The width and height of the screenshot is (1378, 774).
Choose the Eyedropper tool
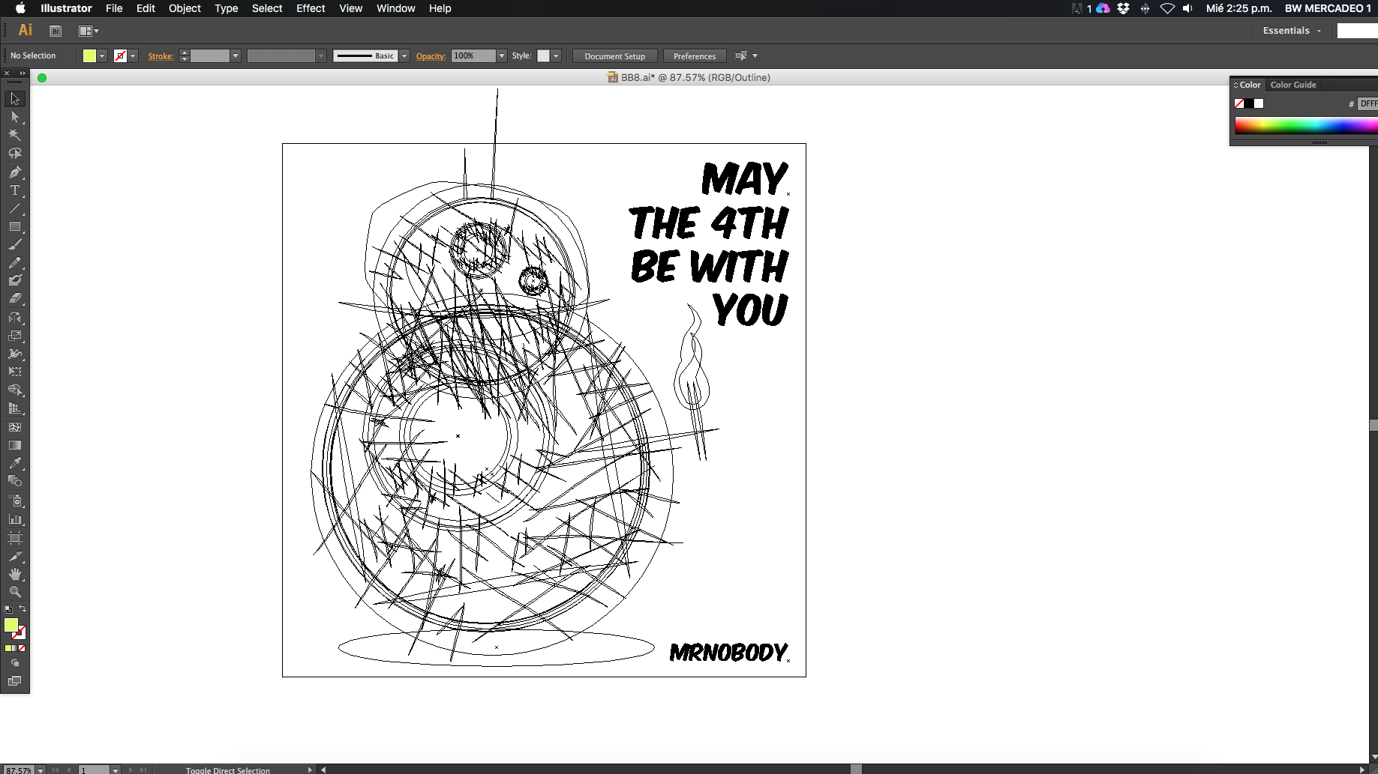pyautogui.click(x=14, y=463)
